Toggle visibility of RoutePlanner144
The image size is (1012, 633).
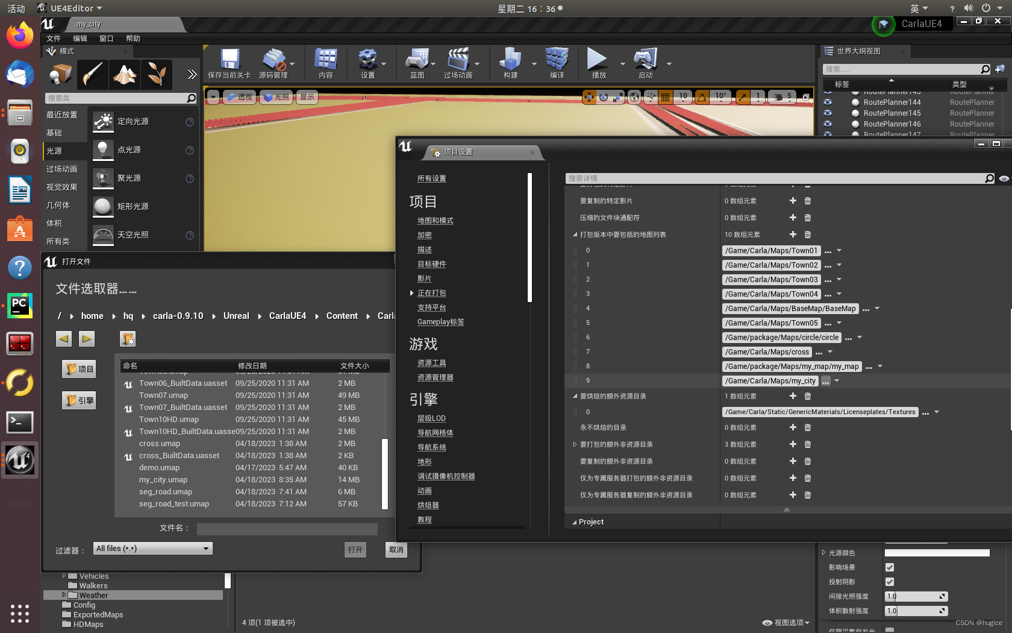[828, 102]
